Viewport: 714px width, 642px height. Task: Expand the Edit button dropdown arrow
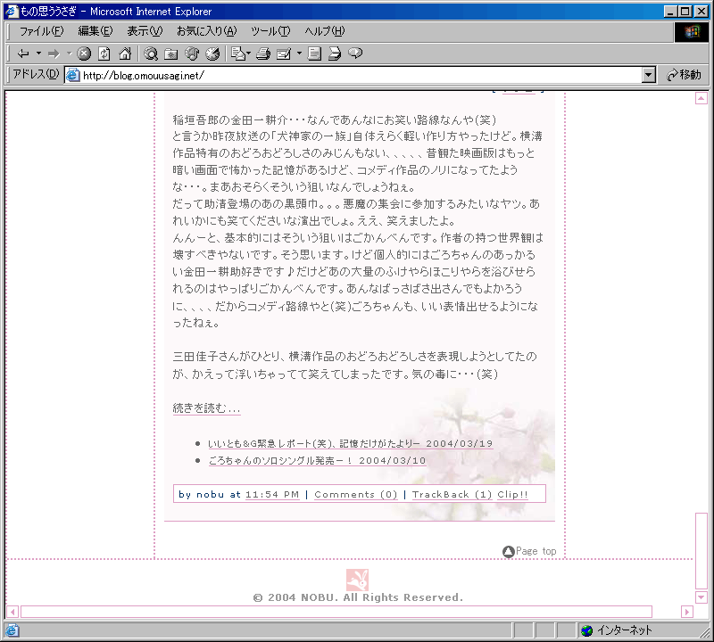[x=299, y=53]
